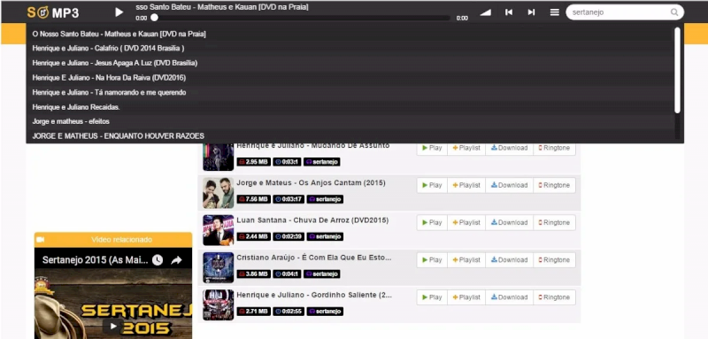Select ENQUANTO HOUVER RAZOES playlist entry

(x=119, y=136)
